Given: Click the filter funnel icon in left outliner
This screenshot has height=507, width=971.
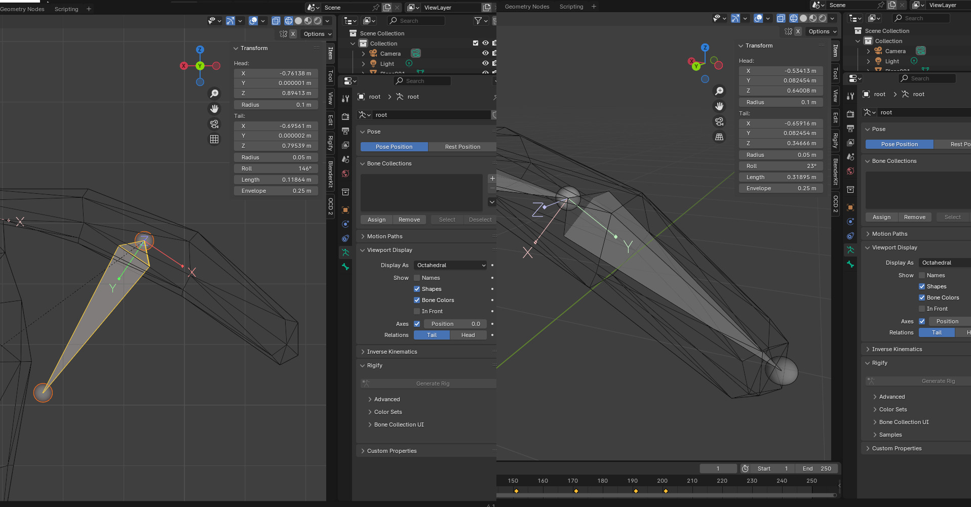Looking at the screenshot, I should (x=478, y=21).
